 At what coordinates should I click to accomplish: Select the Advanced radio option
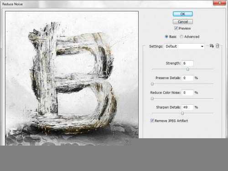(181, 37)
